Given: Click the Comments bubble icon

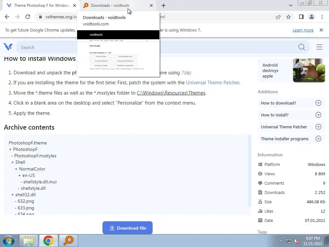Looking at the screenshot, I should 260,183.
